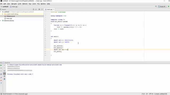The width and height of the screenshot is (170, 95).
Task: Open help via the Run panel's question mark
Action: 1,83
